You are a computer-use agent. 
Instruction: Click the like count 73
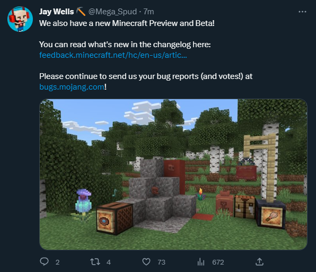(161, 262)
